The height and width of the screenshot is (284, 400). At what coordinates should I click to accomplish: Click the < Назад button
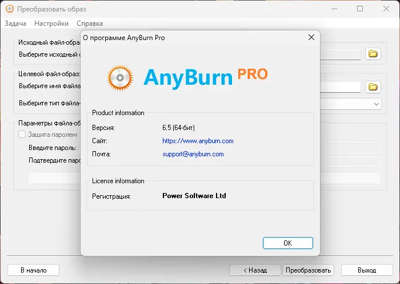255,270
